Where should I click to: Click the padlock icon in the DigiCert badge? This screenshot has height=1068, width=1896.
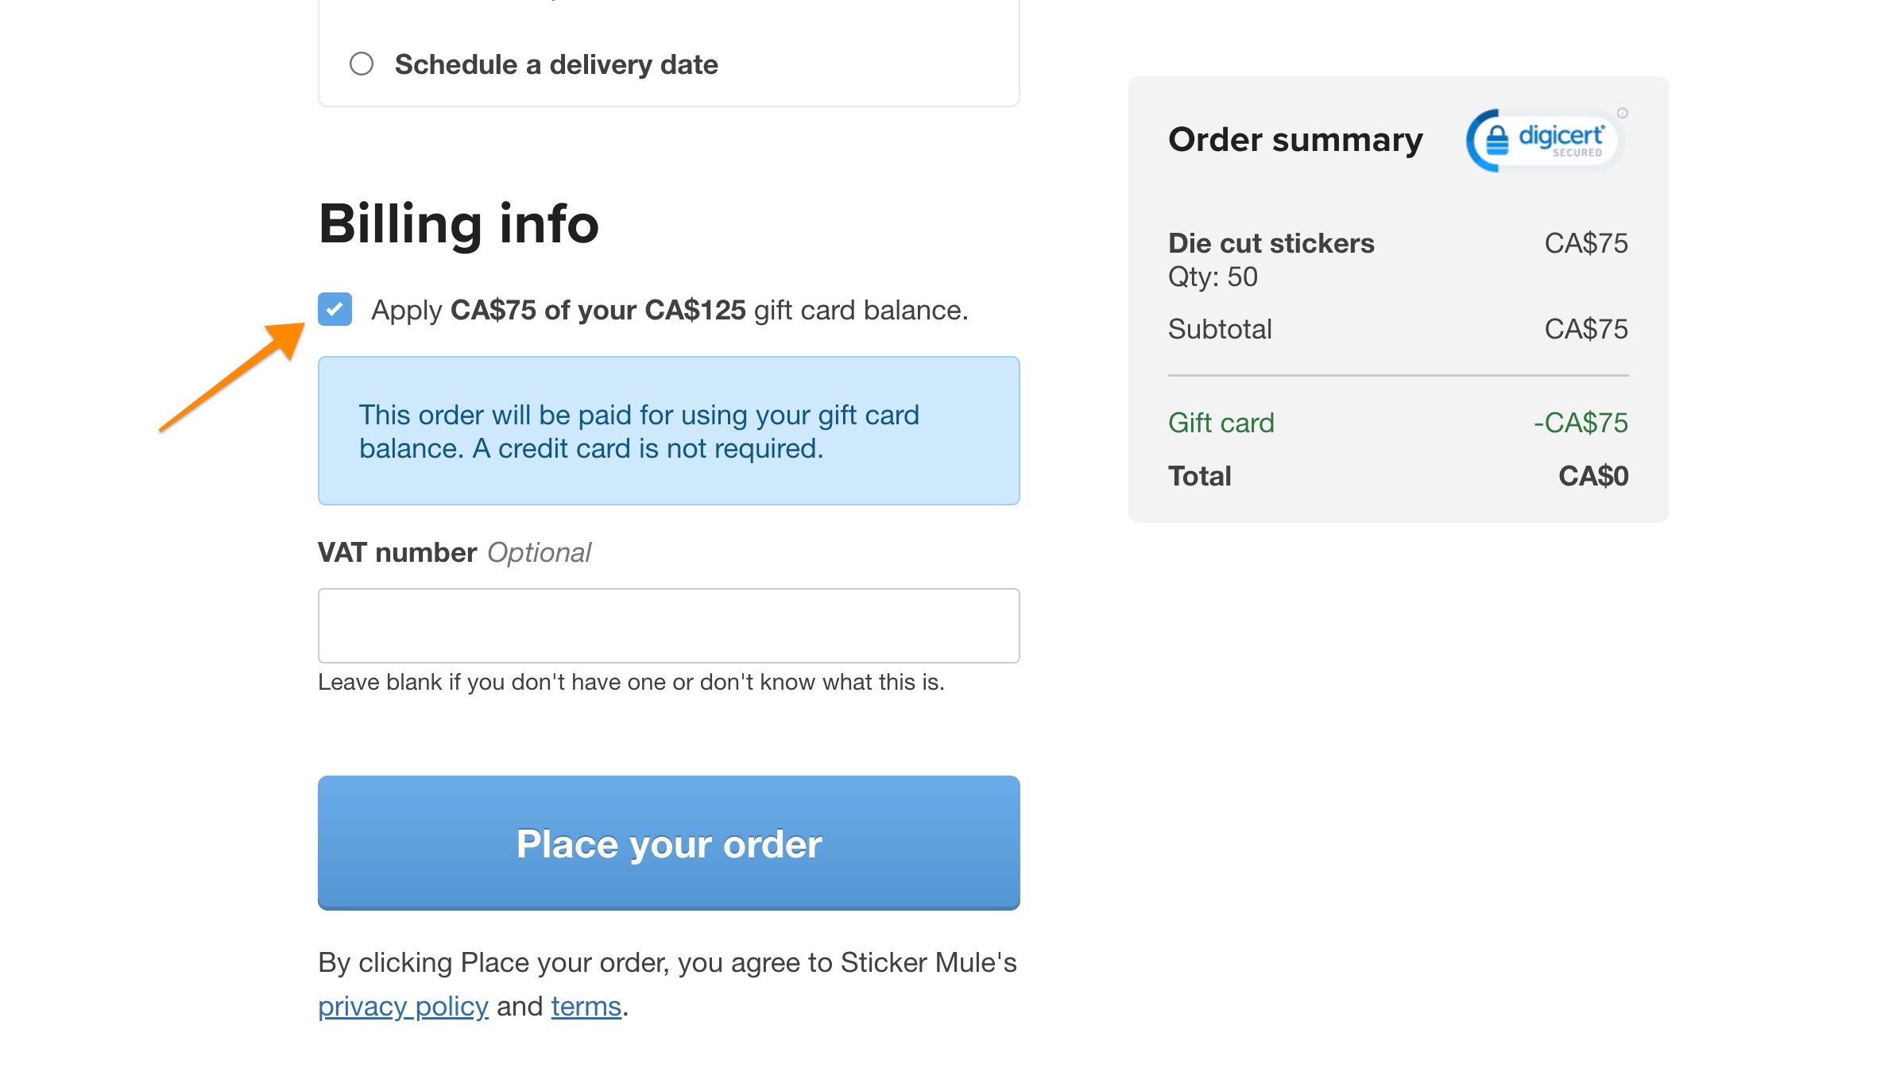pos(1497,141)
